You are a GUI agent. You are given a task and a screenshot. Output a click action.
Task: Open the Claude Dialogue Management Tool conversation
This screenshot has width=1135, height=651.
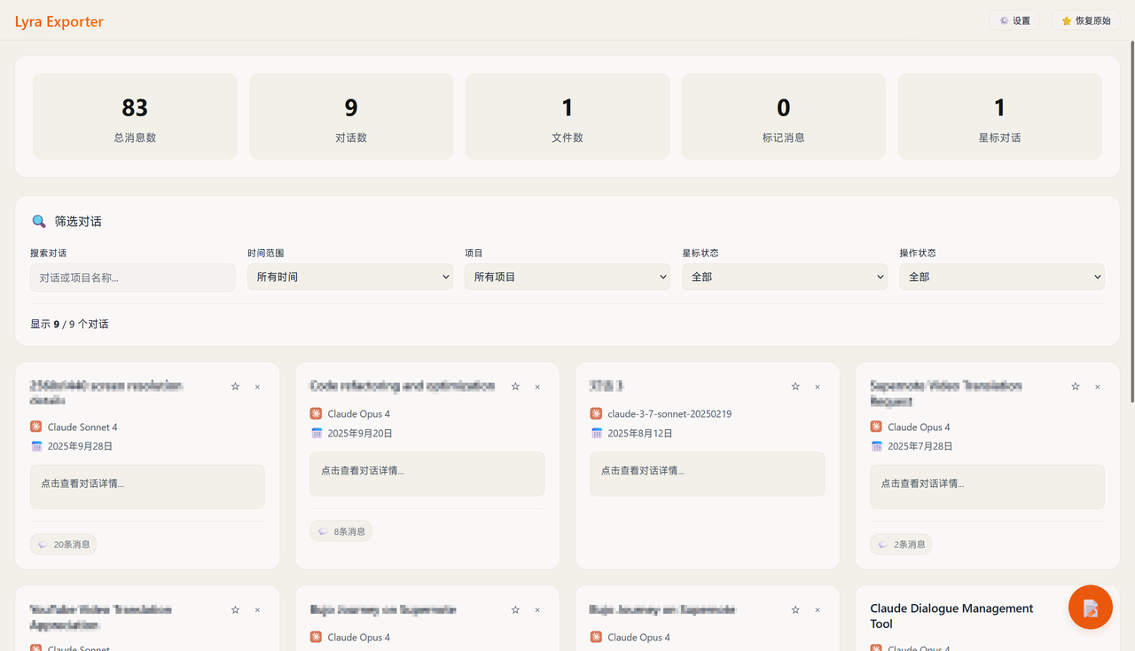pos(951,616)
